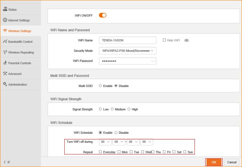Screen dimensions: 242x167
Task: Check the Hide WiFi checkbox
Action: [x=164, y=40]
